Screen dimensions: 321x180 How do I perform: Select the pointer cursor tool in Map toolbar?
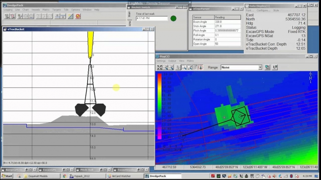(178, 67)
